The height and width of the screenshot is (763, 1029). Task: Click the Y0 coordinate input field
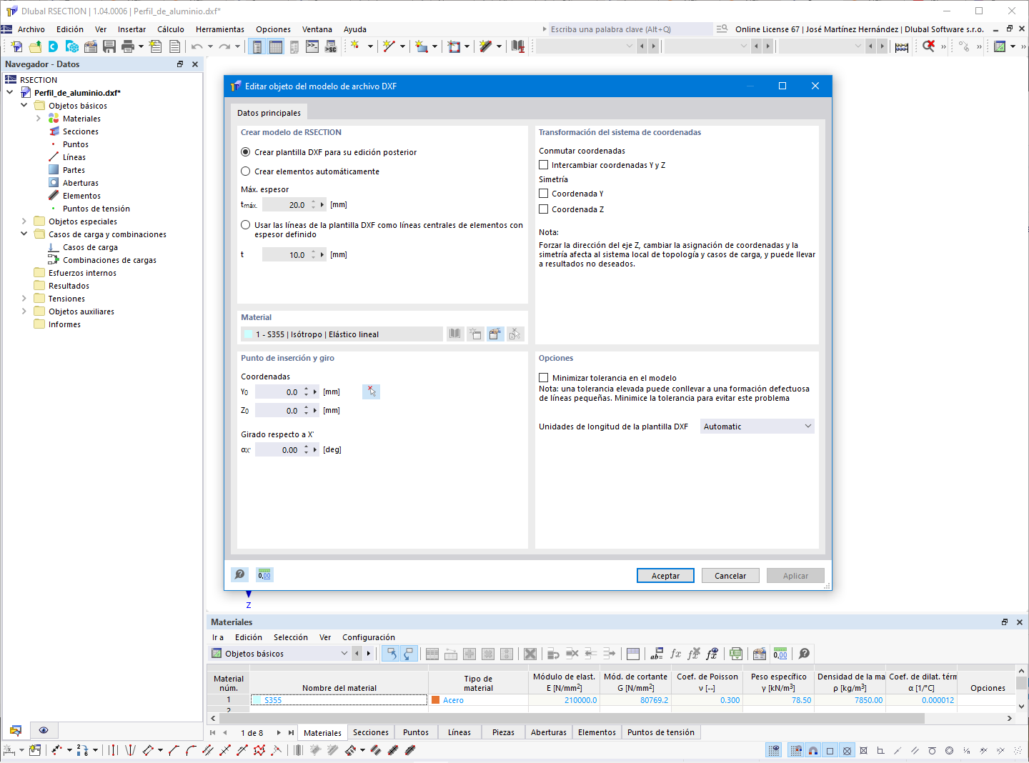tap(279, 392)
